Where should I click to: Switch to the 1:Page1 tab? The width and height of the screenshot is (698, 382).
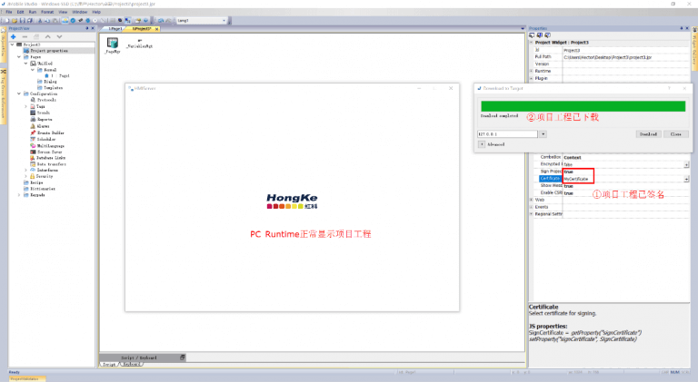click(115, 29)
